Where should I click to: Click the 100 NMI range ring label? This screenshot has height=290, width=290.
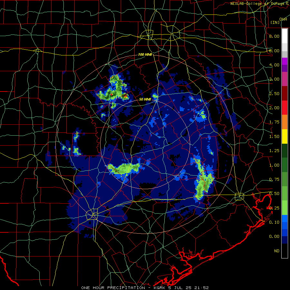tap(145, 54)
